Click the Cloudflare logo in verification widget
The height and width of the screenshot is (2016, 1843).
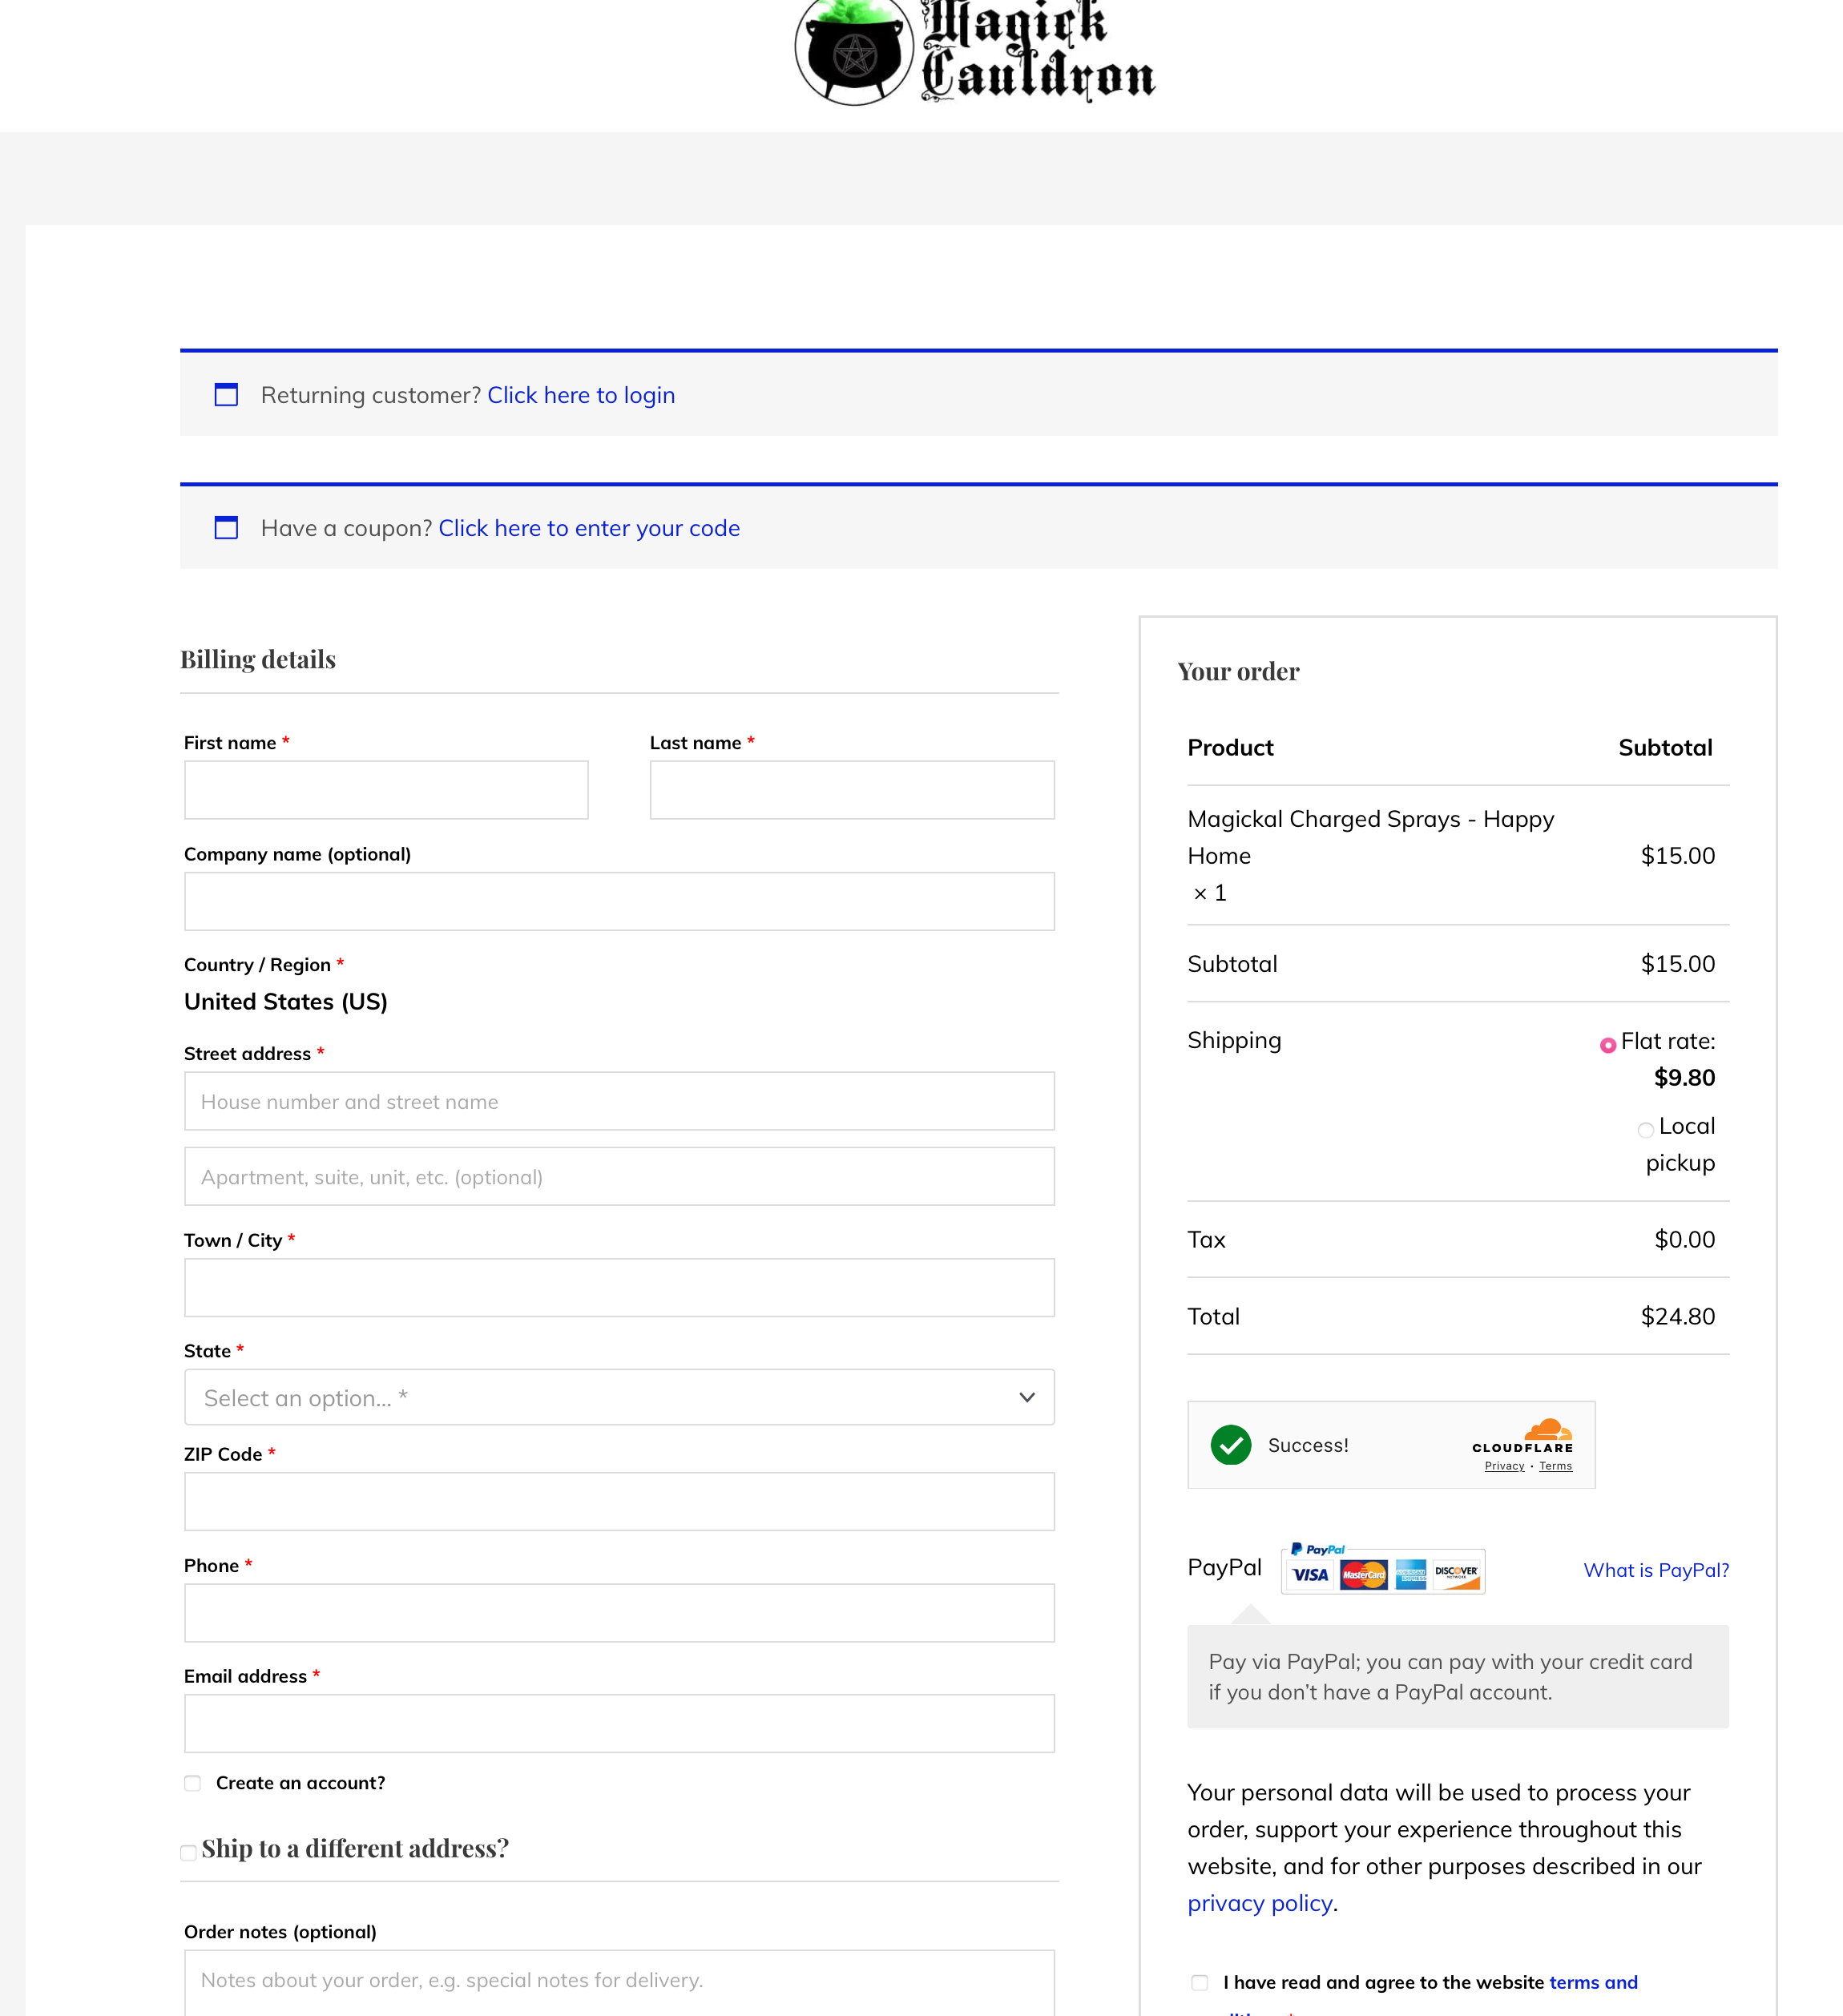pos(1522,1435)
